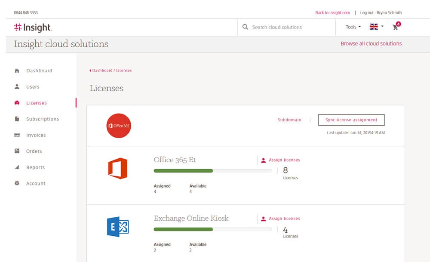Click the Dashboard home icon in sidebar
Viewport: 430px width, 262px height.
[17, 71]
